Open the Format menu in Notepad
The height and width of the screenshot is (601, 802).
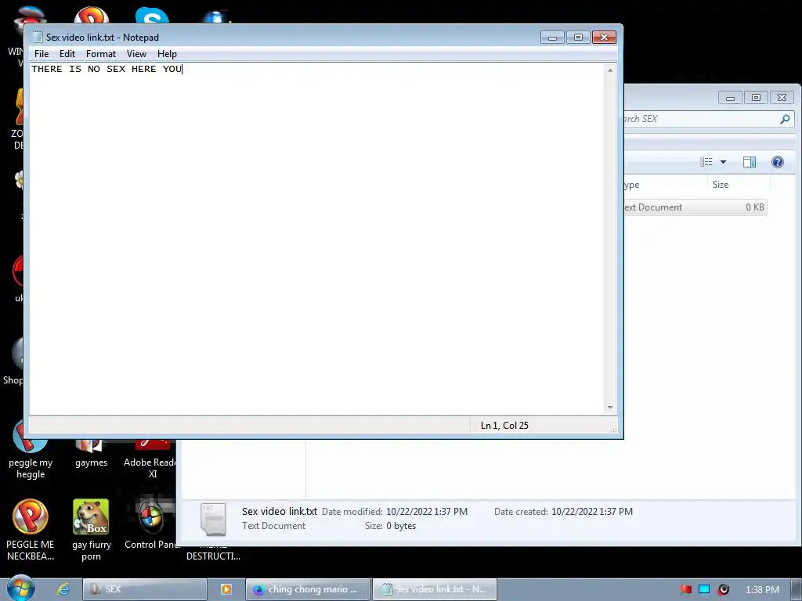tap(101, 54)
